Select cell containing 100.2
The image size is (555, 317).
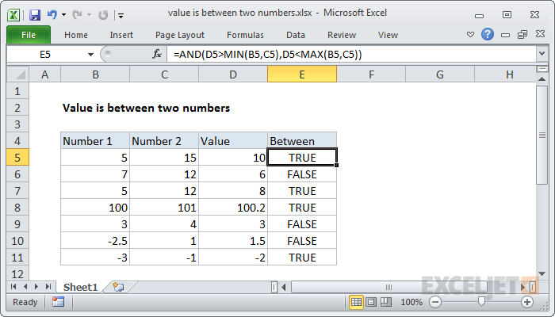click(233, 208)
